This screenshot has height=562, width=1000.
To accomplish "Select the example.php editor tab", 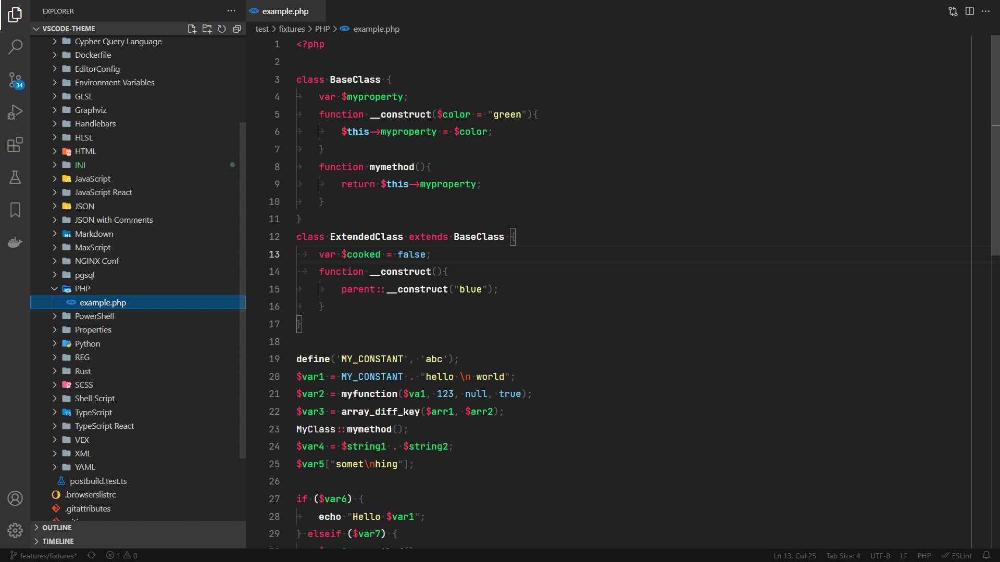I will coord(285,11).
